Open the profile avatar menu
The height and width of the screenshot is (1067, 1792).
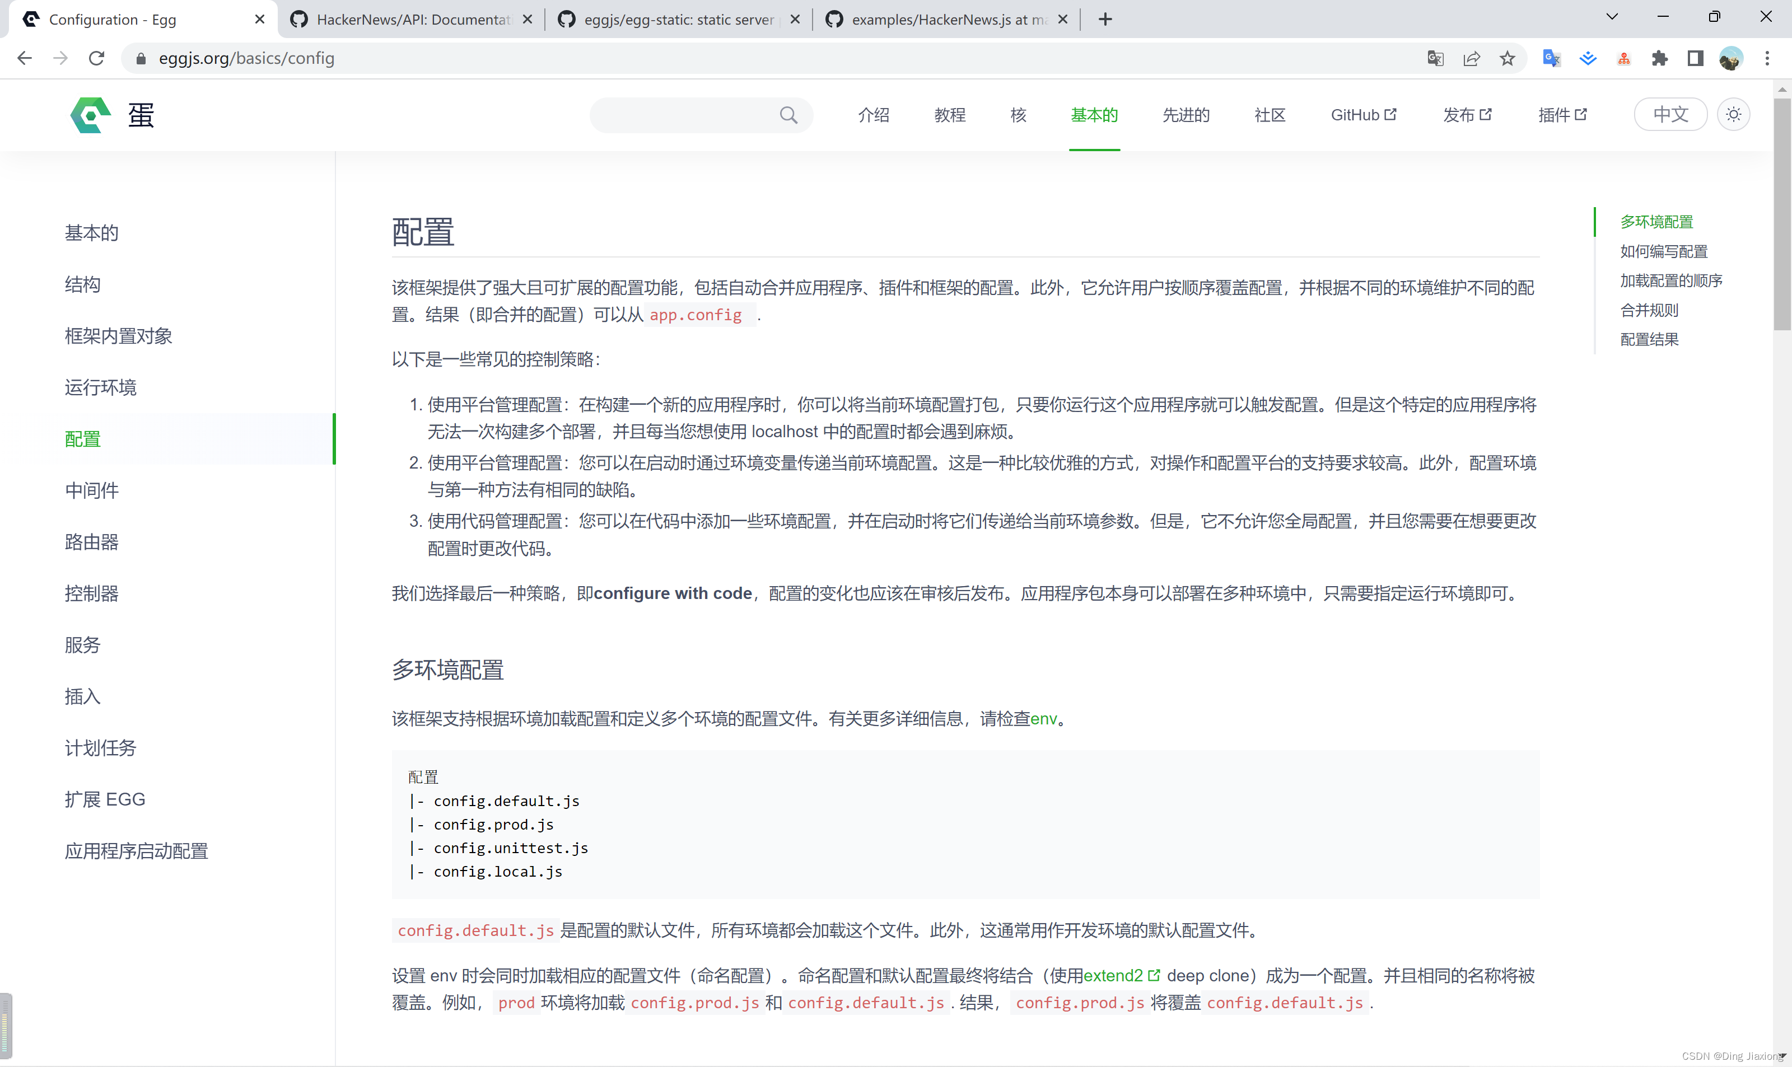point(1731,58)
